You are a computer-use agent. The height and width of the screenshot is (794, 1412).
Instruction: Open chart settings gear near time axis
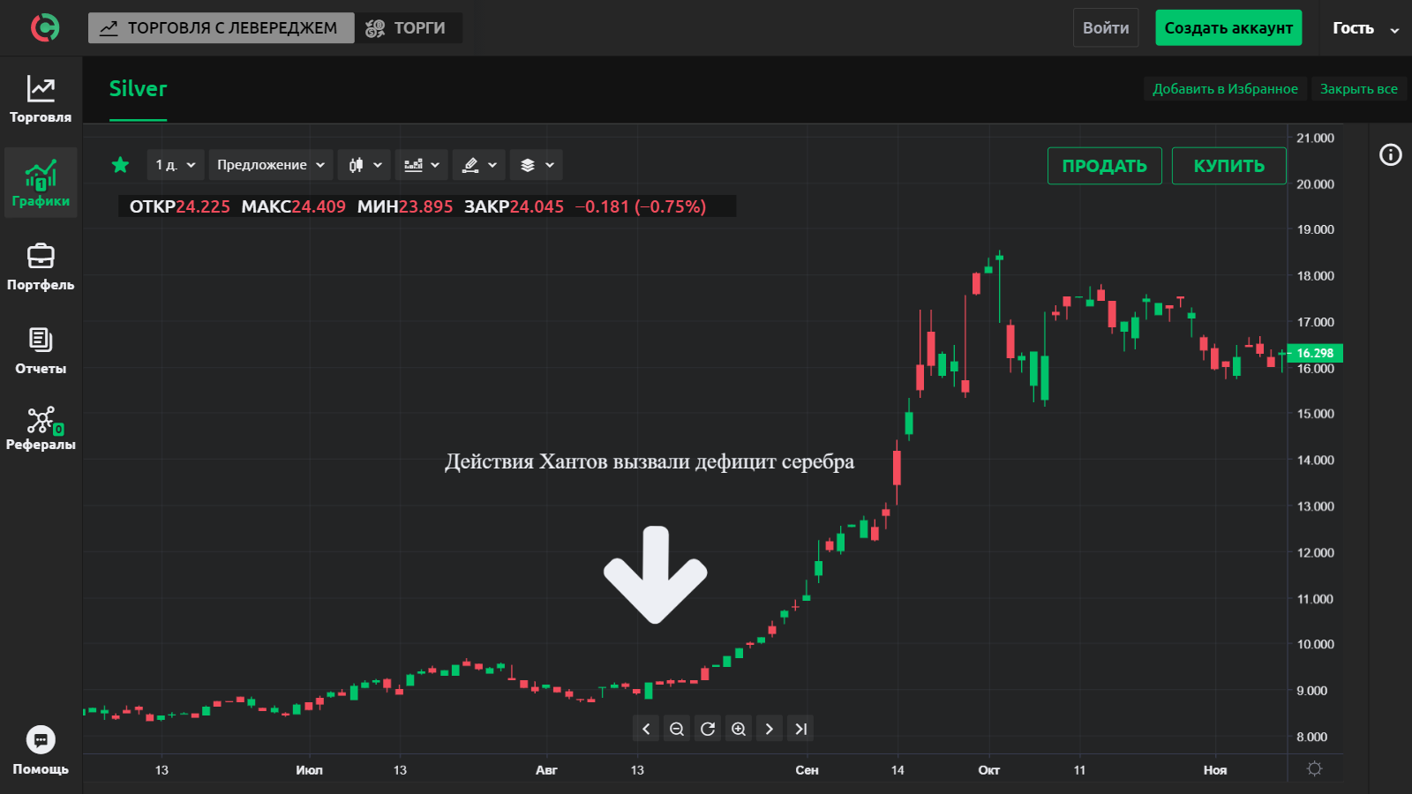click(1314, 768)
